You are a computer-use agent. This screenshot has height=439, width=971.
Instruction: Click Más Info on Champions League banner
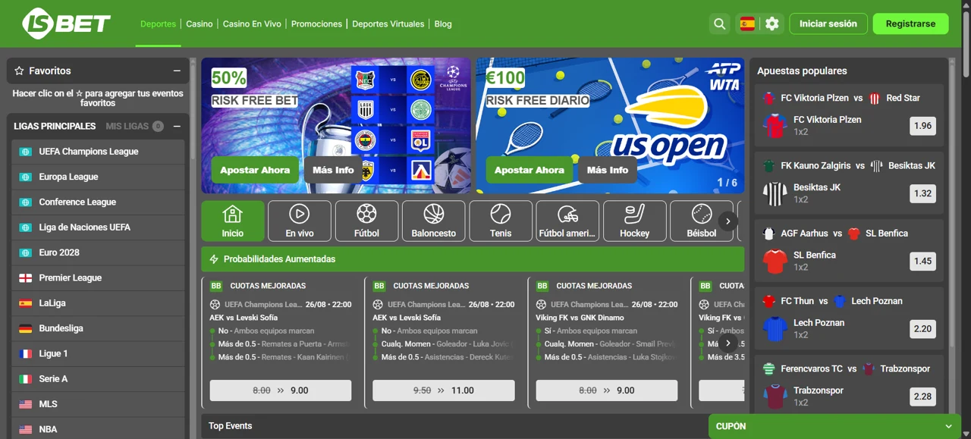333,170
